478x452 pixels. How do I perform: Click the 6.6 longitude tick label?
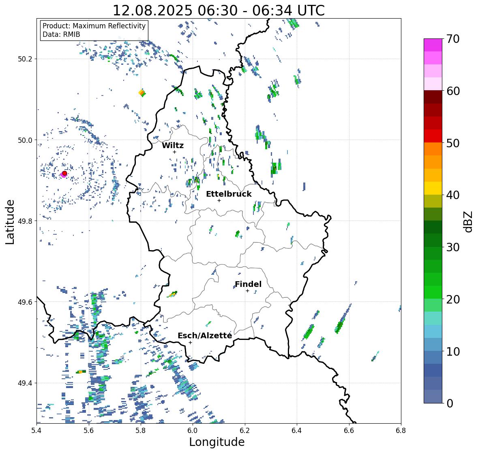pos(349,430)
